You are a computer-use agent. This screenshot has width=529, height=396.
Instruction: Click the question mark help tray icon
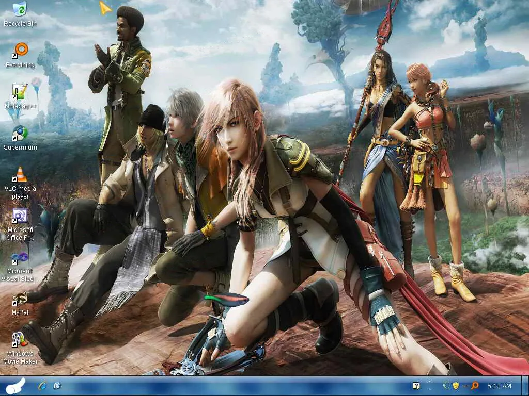pyautogui.click(x=416, y=386)
